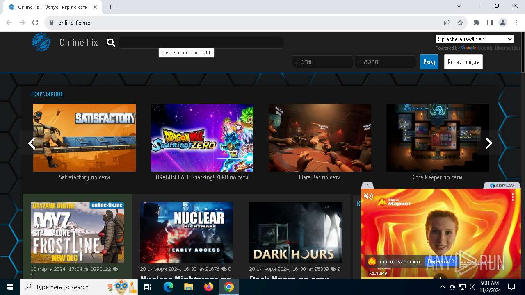Click the address bar URL
Viewport: 525px width, 295px height.
[74, 23]
